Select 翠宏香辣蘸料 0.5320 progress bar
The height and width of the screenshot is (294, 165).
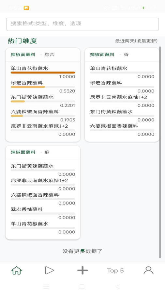[43, 87]
